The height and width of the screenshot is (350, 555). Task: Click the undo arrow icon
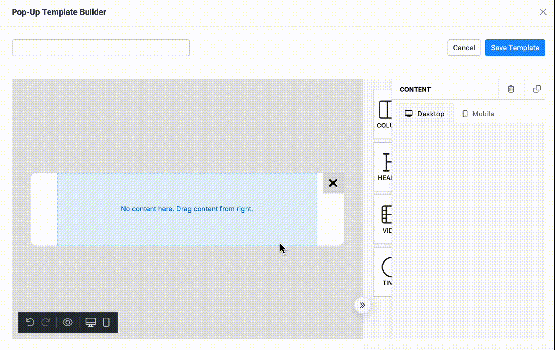(x=30, y=323)
